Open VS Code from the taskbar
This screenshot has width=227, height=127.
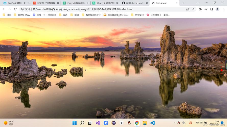pyautogui.click(x=153, y=123)
